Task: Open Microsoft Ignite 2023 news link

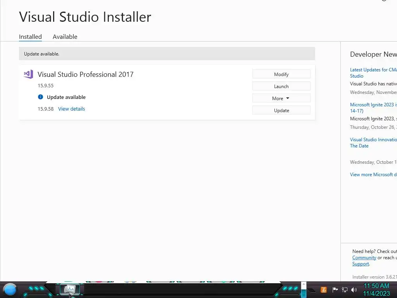Action: [373, 108]
